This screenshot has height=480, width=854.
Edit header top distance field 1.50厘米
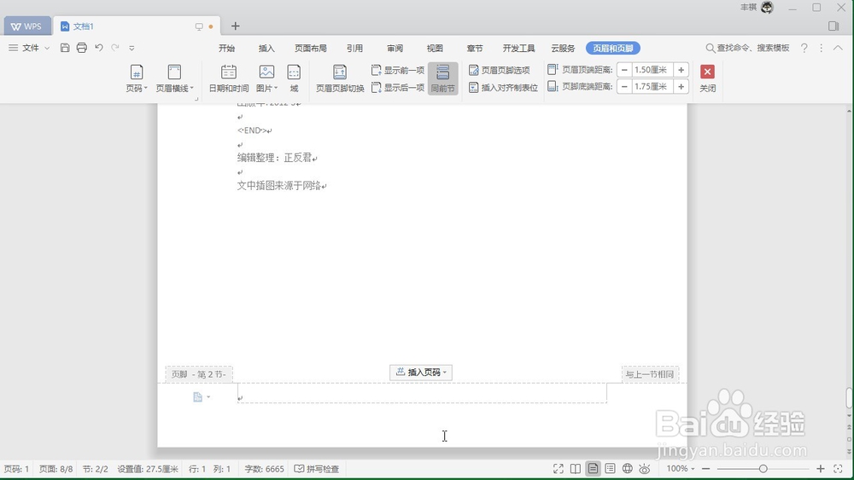[x=652, y=70]
